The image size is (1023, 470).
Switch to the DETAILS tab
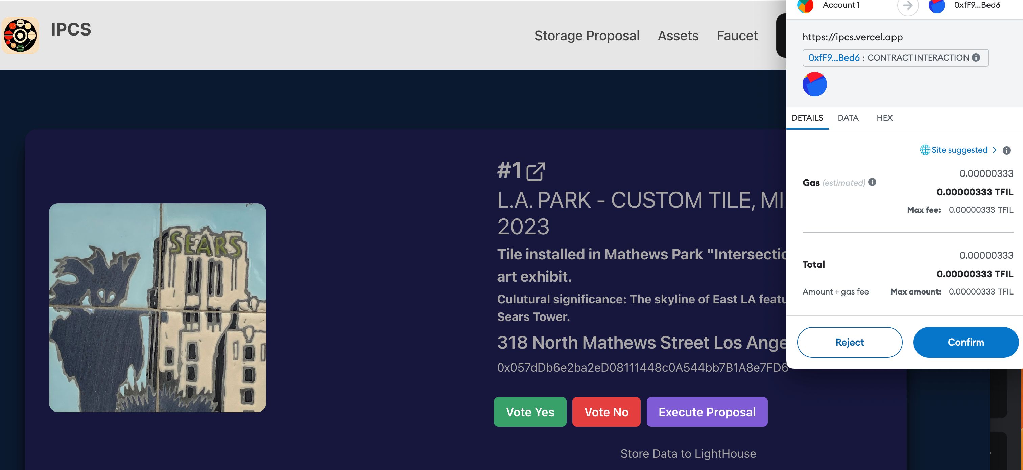click(807, 118)
